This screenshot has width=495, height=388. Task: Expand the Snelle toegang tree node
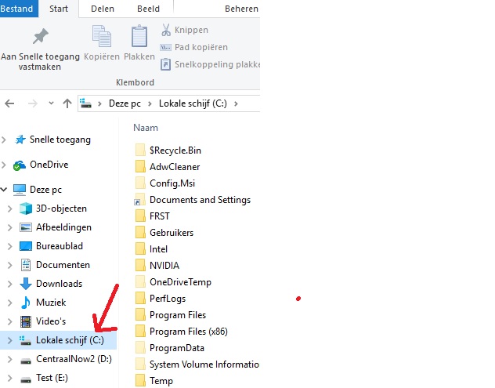tap(4, 140)
